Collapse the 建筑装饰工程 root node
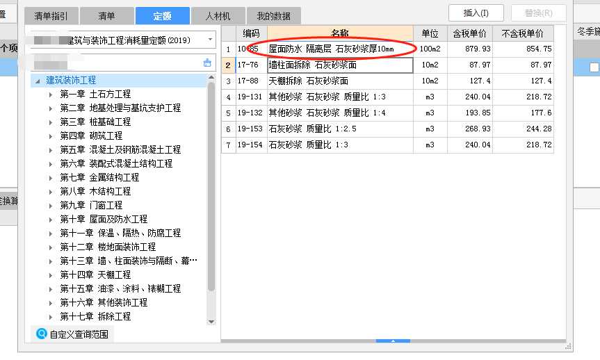600x360 pixels. 38,81
